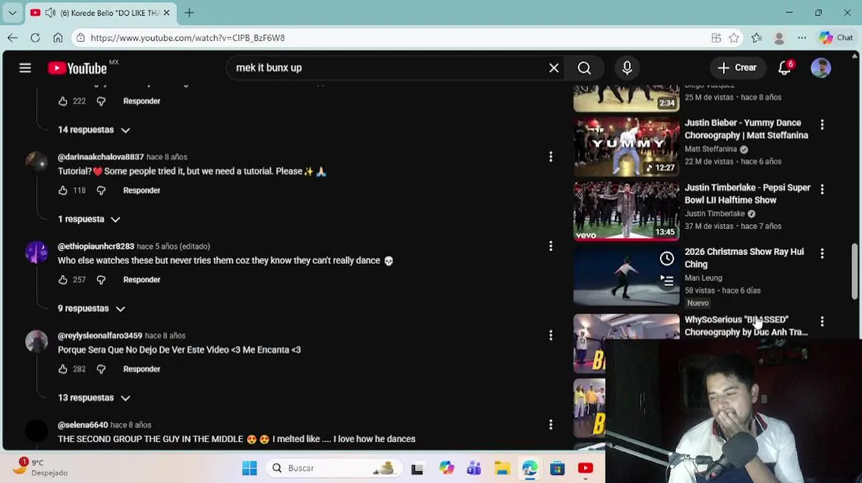This screenshot has height=483, width=862.
Task: Add Christmas Show video to watch later
Action: click(x=667, y=259)
